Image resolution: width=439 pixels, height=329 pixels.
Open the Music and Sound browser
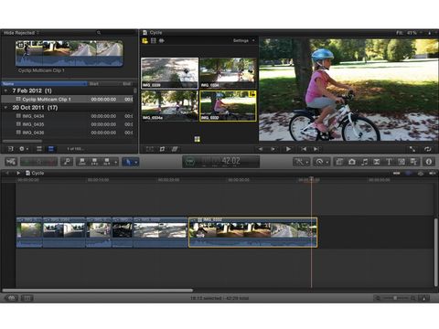(x=364, y=162)
